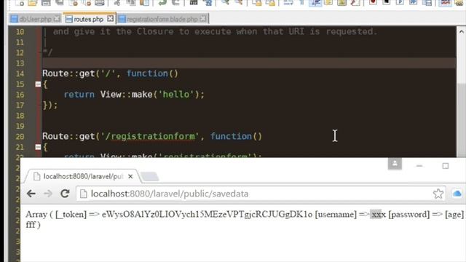Screen dimensions: 466x262
Task: Click line number 14 in the margin
Action: point(20,74)
